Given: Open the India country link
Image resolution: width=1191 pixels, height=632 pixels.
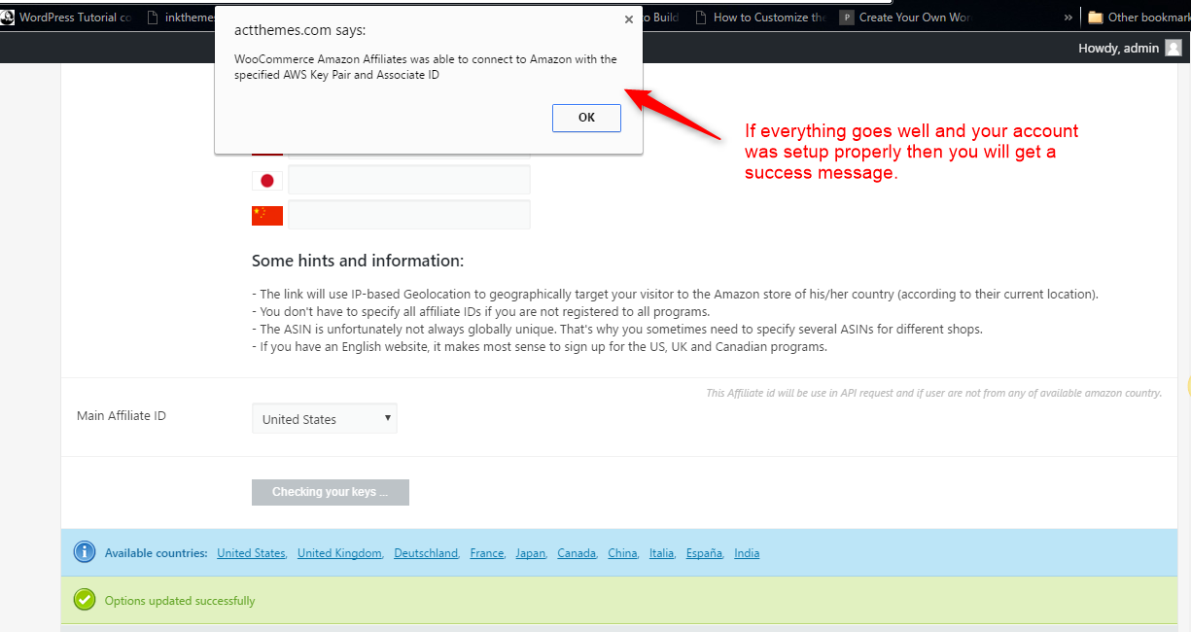Looking at the screenshot, I should (x=747, y=553).
